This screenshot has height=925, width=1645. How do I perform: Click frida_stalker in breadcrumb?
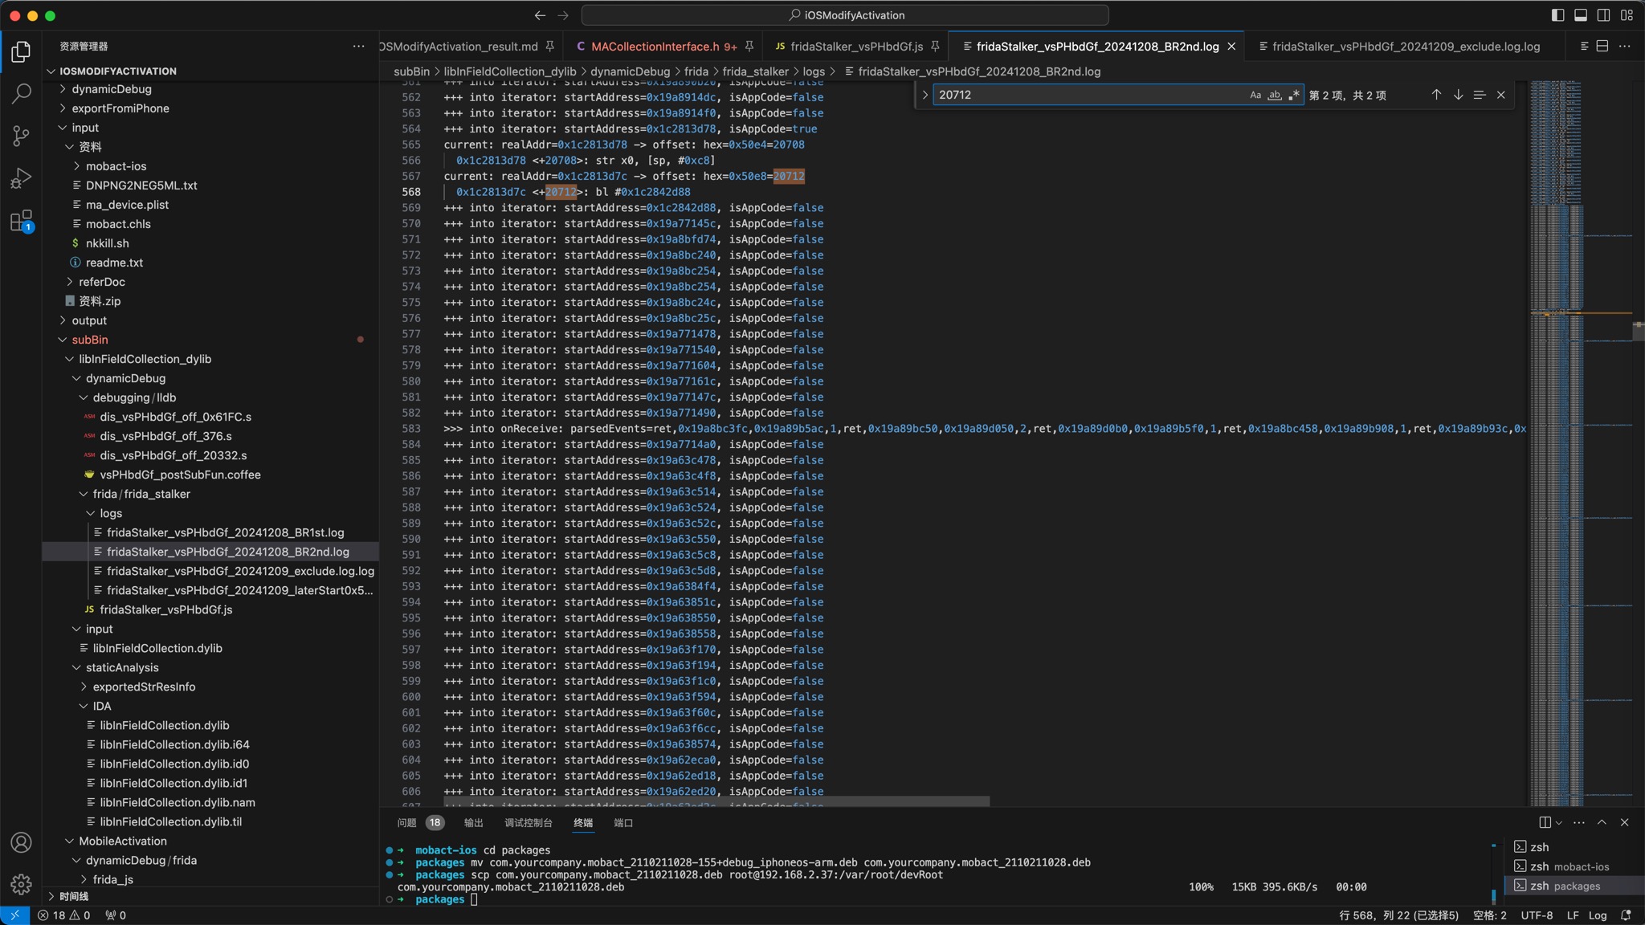pos(755,71)
